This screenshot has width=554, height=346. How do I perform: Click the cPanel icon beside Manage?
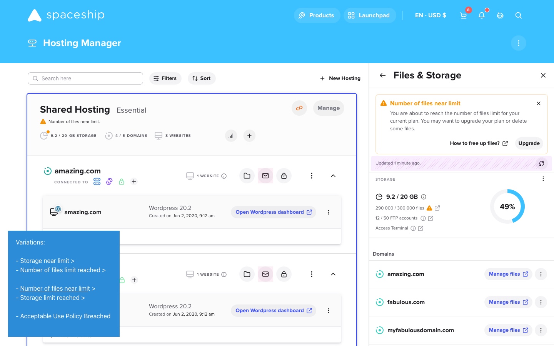pos(299,108)
